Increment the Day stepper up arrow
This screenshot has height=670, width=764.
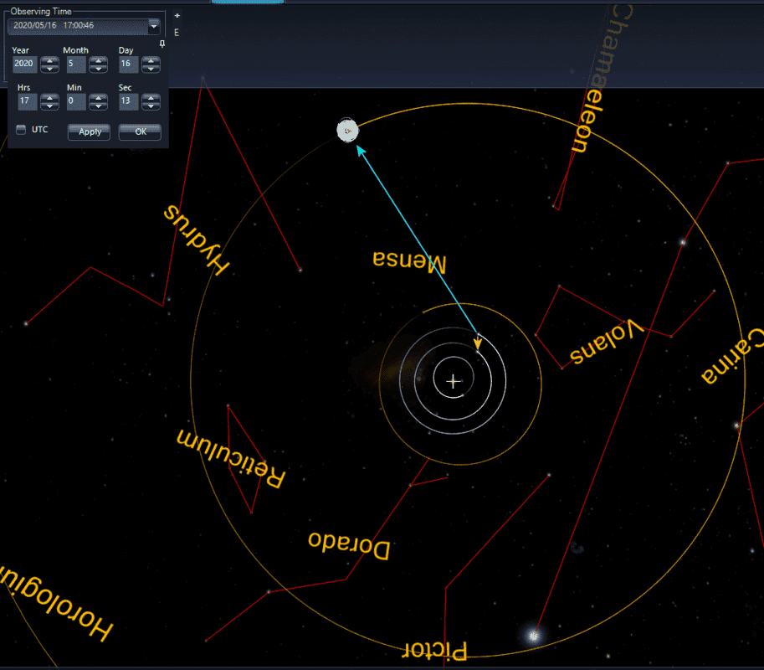click(x=151, y=60)
